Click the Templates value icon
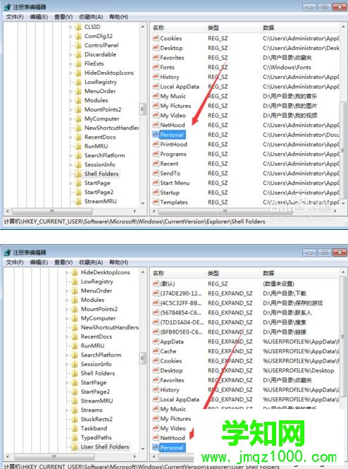 [155, 202]
